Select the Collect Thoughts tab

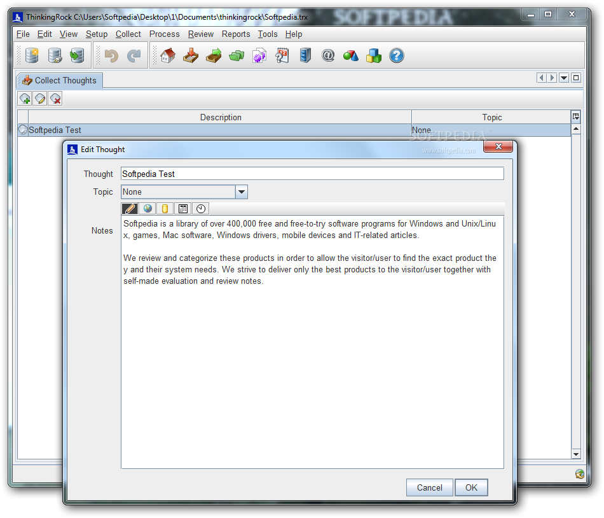coord(60,81)
